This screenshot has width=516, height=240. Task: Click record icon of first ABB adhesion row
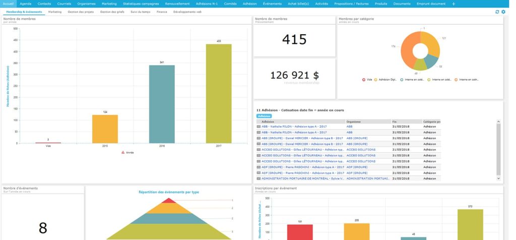[x=259, y=127]
